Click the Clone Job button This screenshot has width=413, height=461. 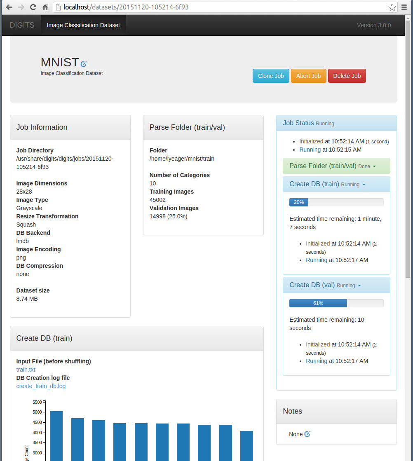(x=271, y=76)
